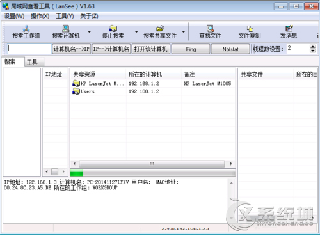The width and height of the screenshot is (320, 236).
Task: Click the WORKGROUP text in info log
Action: (105, 188)
